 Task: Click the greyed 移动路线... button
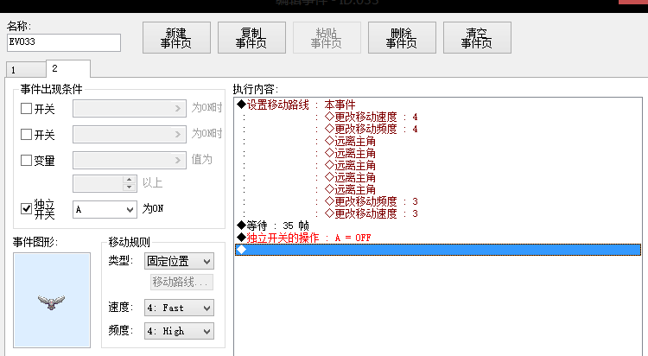(x=181, y=282)
